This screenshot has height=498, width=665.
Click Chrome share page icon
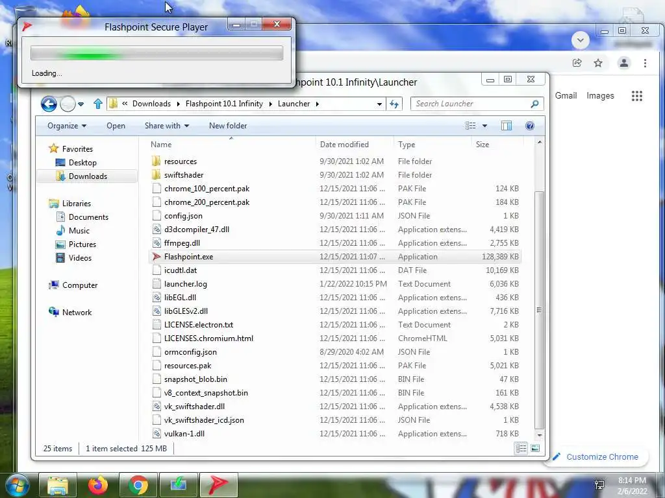pyautogui.click(x=577, y=63)
